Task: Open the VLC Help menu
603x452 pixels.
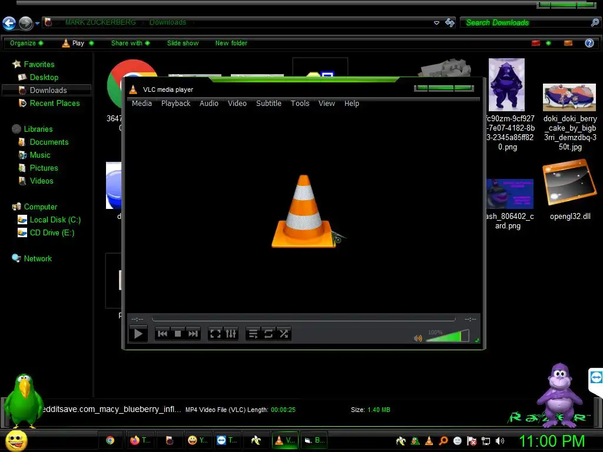Action: pyautogui.click(x=352, y=104)
